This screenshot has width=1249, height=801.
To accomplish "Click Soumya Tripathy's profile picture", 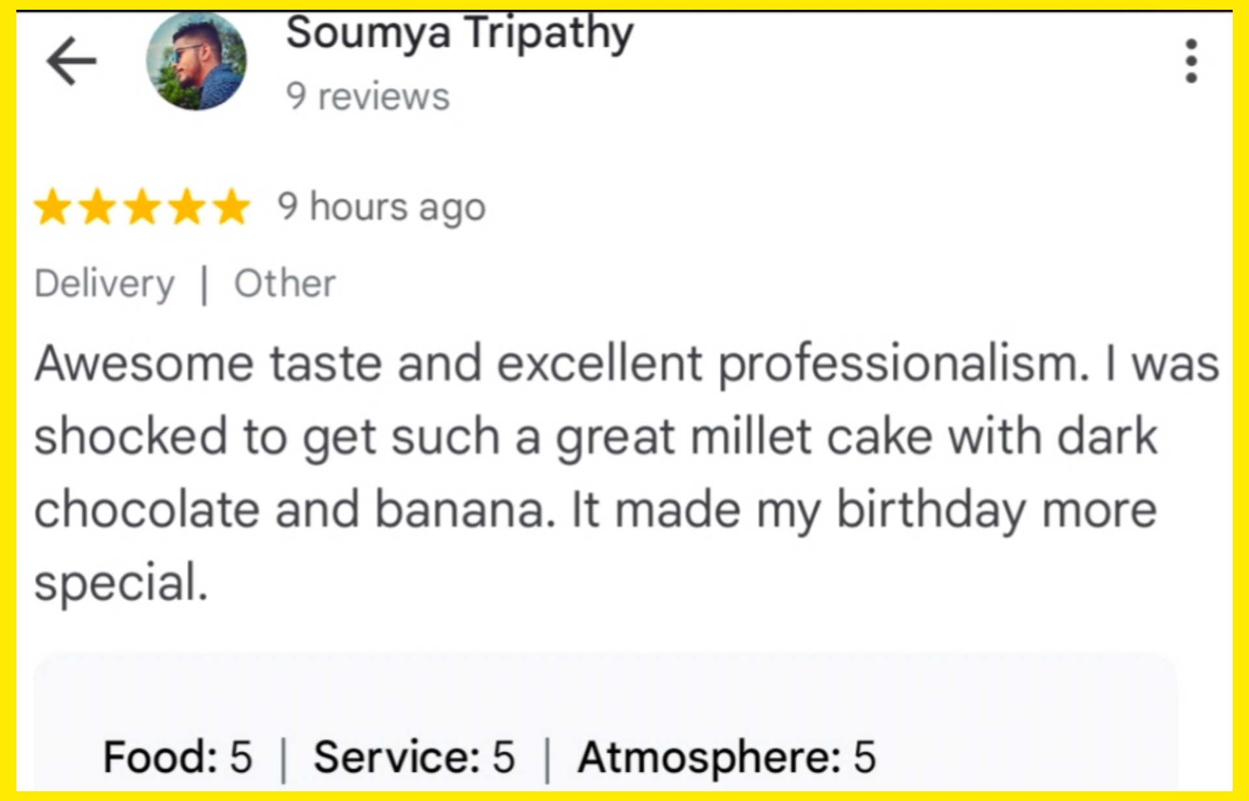I will pyautogui.click(x=196, y=61).
